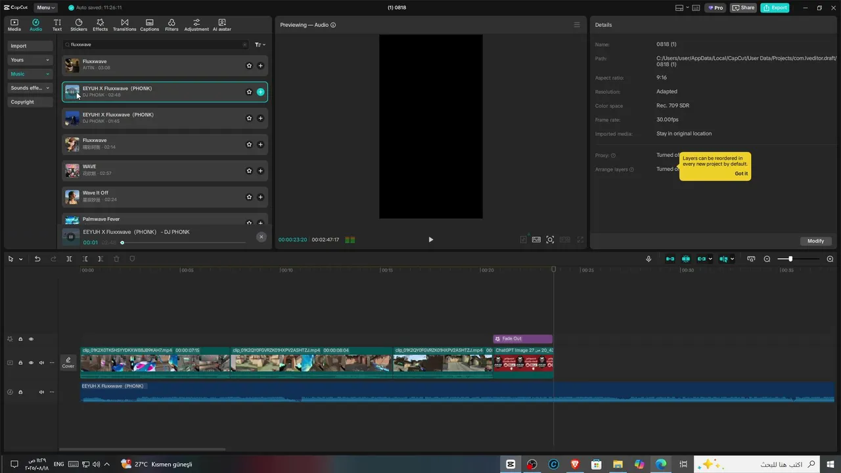Hide the effect track with the eye icon
Viewport: 841px width, 473px height.
click(31, 339)
